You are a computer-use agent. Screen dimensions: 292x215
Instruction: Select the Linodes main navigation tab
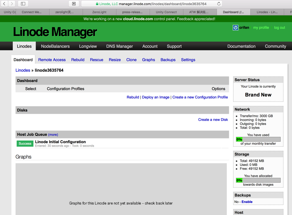pos(24,46)
